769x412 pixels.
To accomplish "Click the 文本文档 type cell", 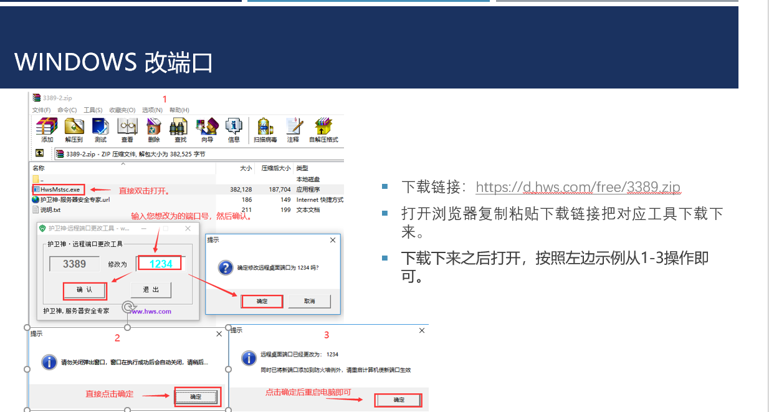I will coord(308,209).
